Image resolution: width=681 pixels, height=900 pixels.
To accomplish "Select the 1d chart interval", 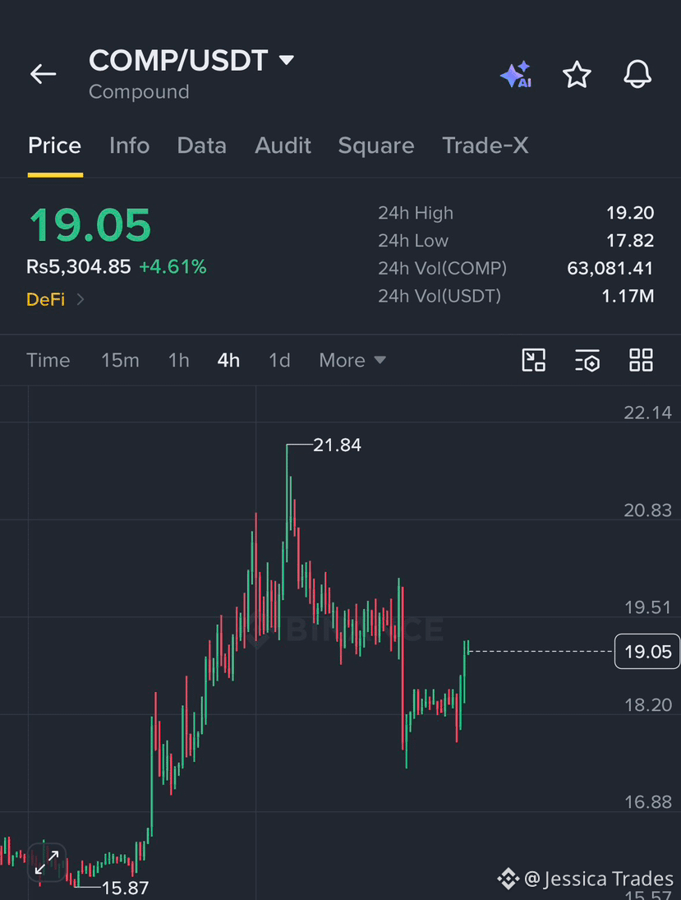I will (279, 361).
